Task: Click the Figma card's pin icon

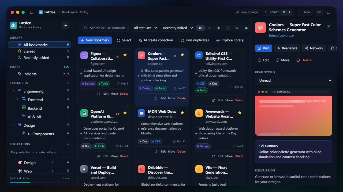Action: click(117, 56)
